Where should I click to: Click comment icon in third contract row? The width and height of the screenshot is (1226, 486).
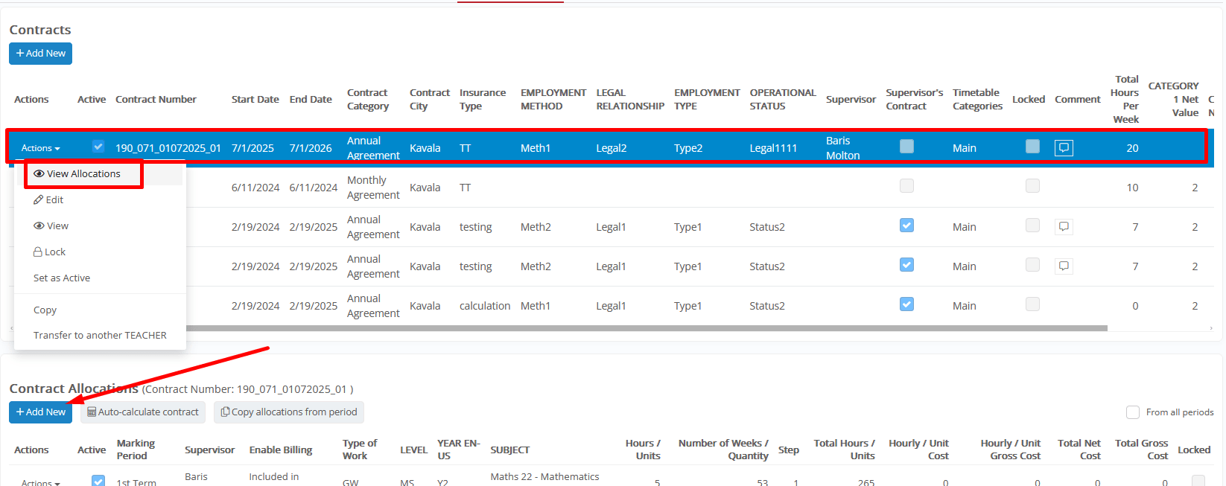(1064, 226)
